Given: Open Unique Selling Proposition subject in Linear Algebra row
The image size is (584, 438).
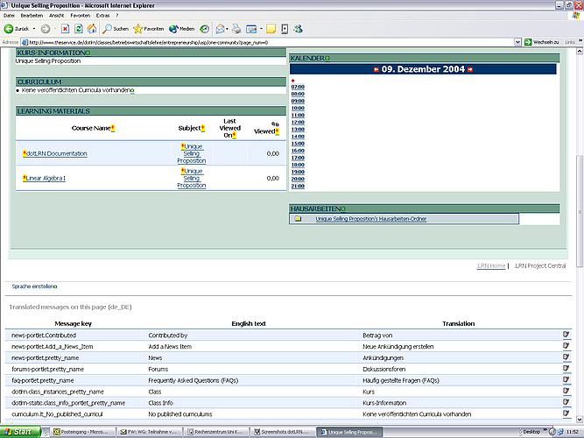Looking at the screenshot, I should point(192,178).
